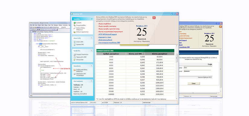The height and width of the screenshot is (116, 249).
Task: Collapse the Προβολές panel chevron
Action: [92, 51]
